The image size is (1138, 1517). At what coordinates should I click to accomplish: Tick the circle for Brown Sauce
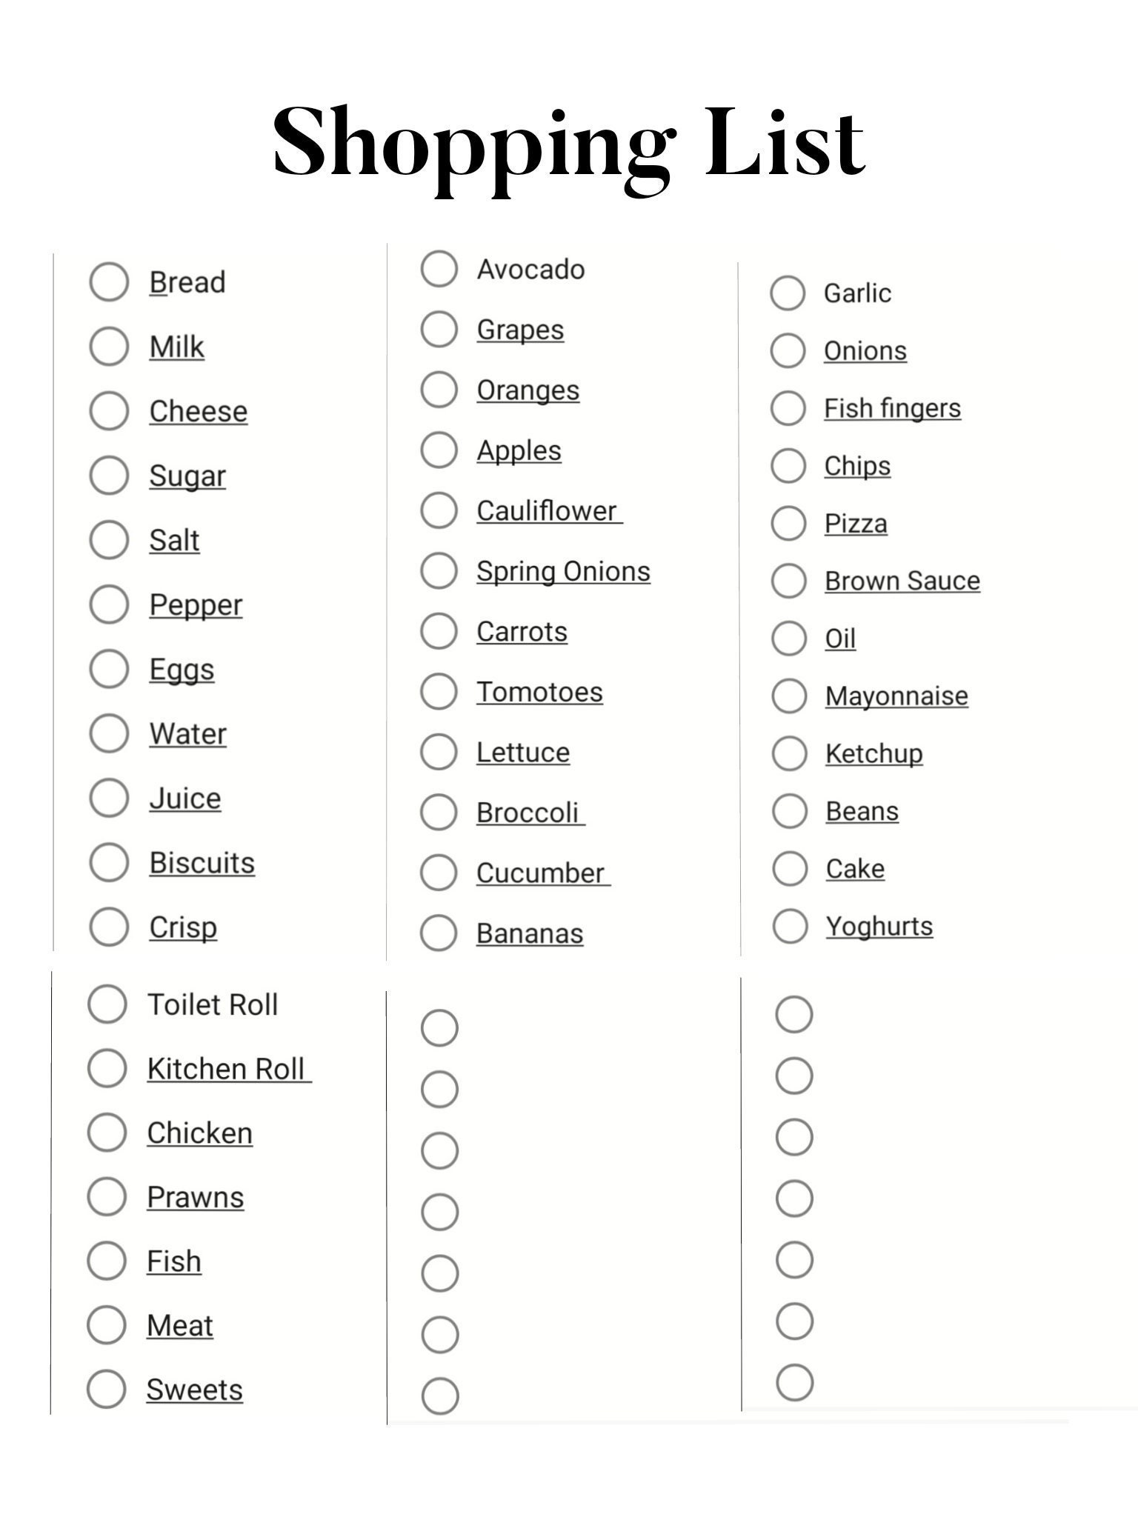point(788,580)
